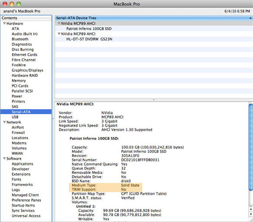Click the BSD Name value disk0
Viewport: 253px width, 222px height.
[x=126, y=181]
